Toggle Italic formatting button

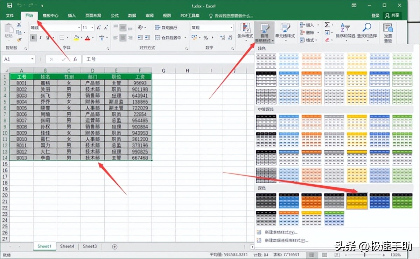pyautogui.click(x=41, y=38)
